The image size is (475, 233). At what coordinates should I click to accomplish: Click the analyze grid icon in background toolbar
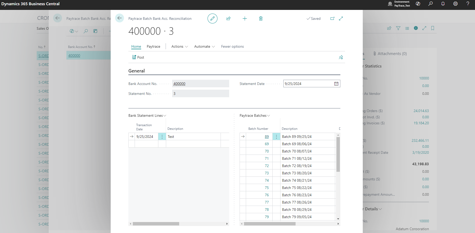(x=96, y=31)
